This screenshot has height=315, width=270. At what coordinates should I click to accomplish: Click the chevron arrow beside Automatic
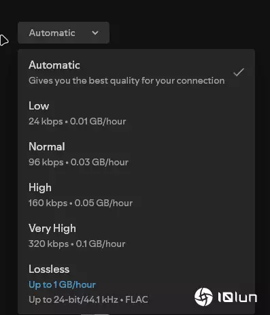[x=95, y=33]
